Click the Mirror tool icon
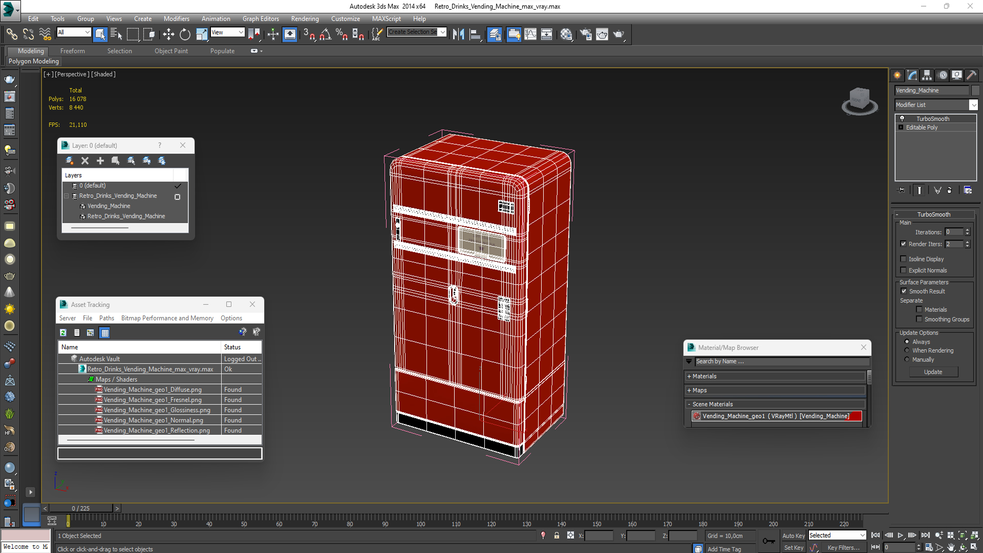 click(458, 34)
